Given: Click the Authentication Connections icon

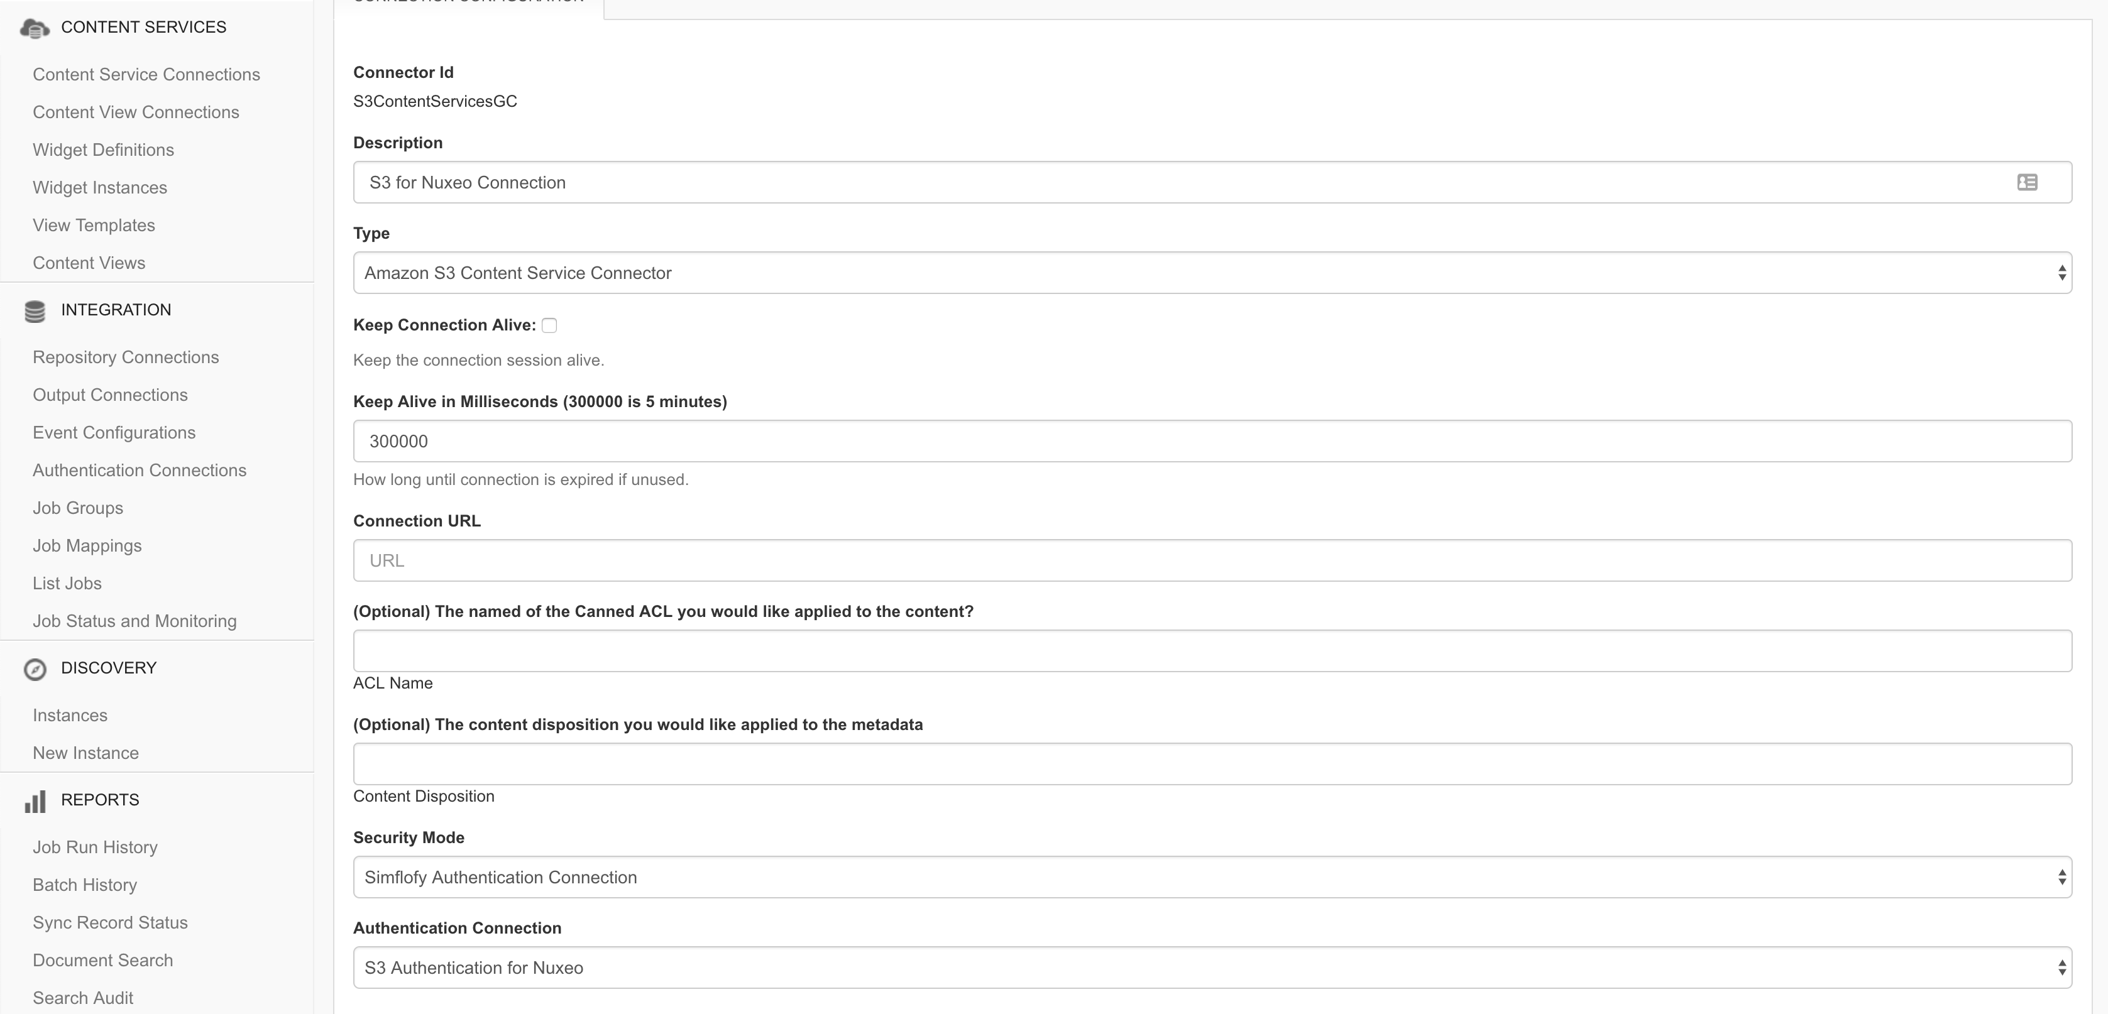Looking at the screenshot, I should tap(138, 470).
